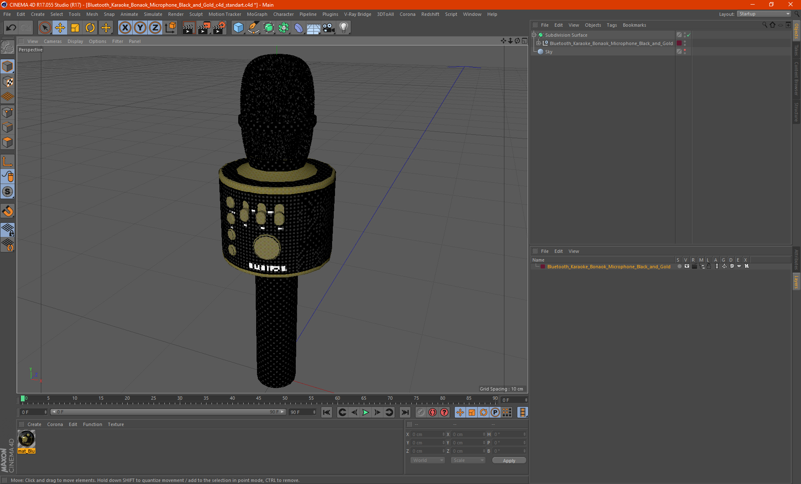
Task: Add a Light object
Action: coord(344,28)
